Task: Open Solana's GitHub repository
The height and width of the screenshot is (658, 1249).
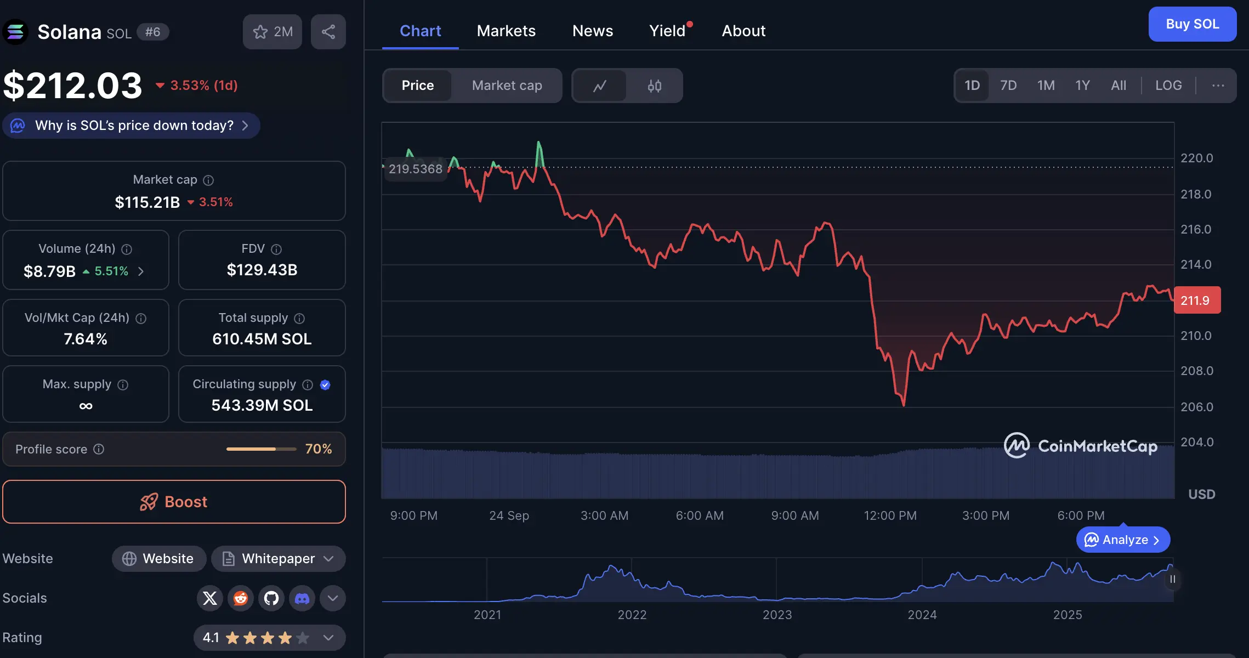Action: [271, 598]
